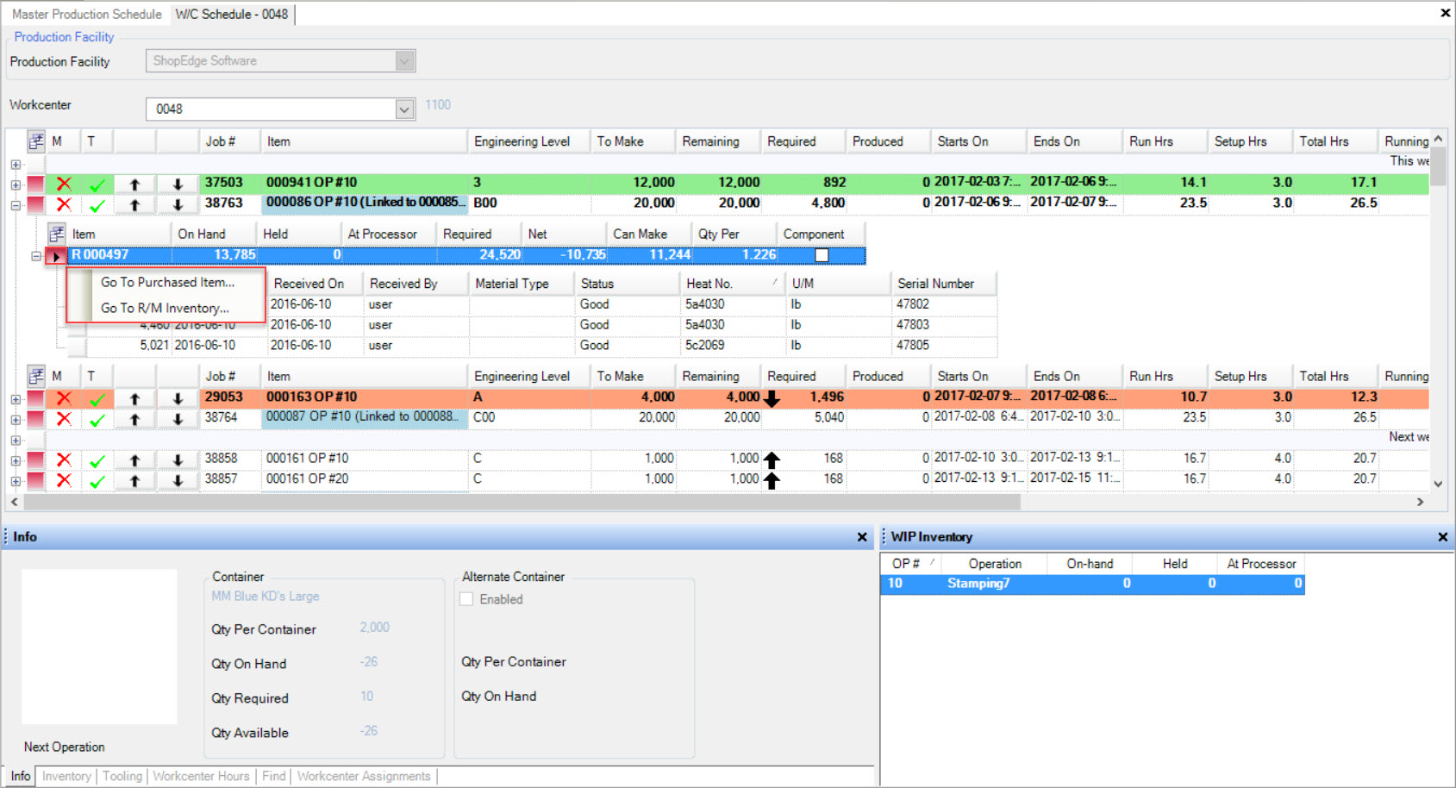Choose Go To Purchased Item menu entry
This screenshot has height=788, width=1456.
click(167, 282)
